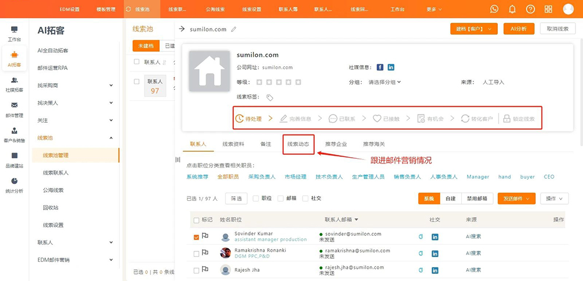Uncheck Sovinder Kumar's row checkbox
The height and width of the screenshot is (281, 583).
click(196, 237)
